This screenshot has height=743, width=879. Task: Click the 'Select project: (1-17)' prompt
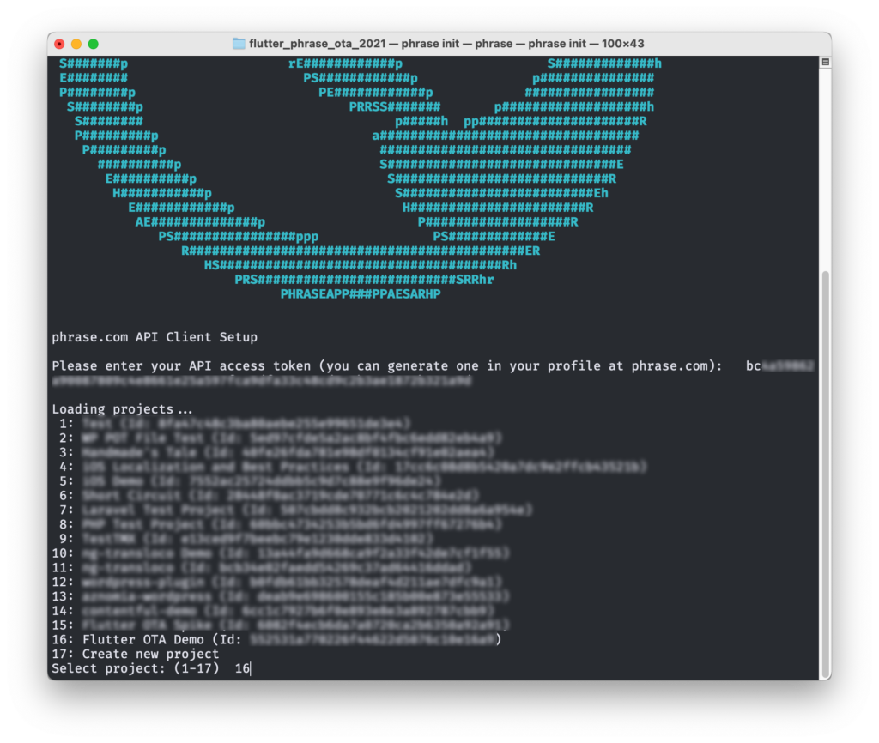pyautogui.click(x=135, y=668)
